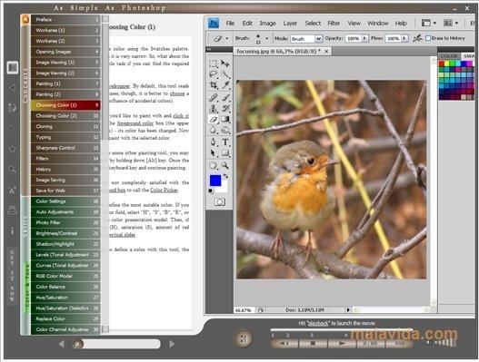Select the Dodge tool

(225, 131)
